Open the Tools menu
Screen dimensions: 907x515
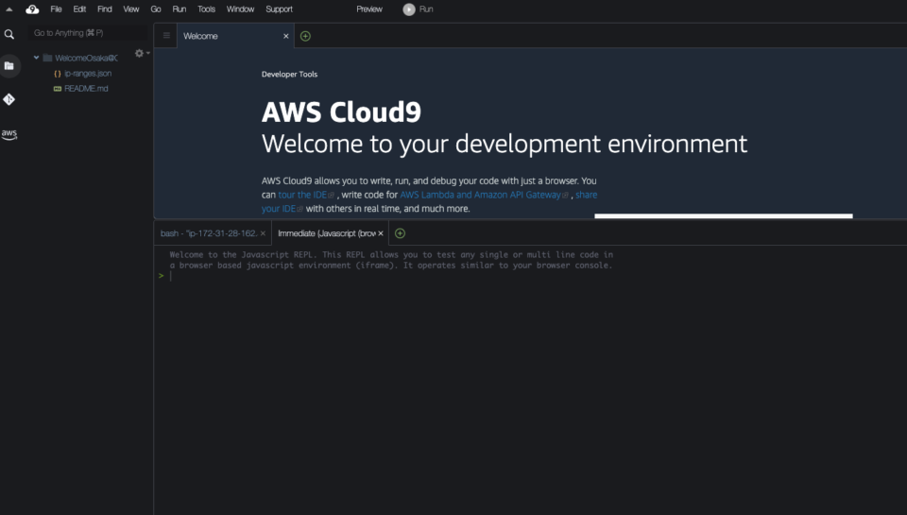(x=207, y=9)
